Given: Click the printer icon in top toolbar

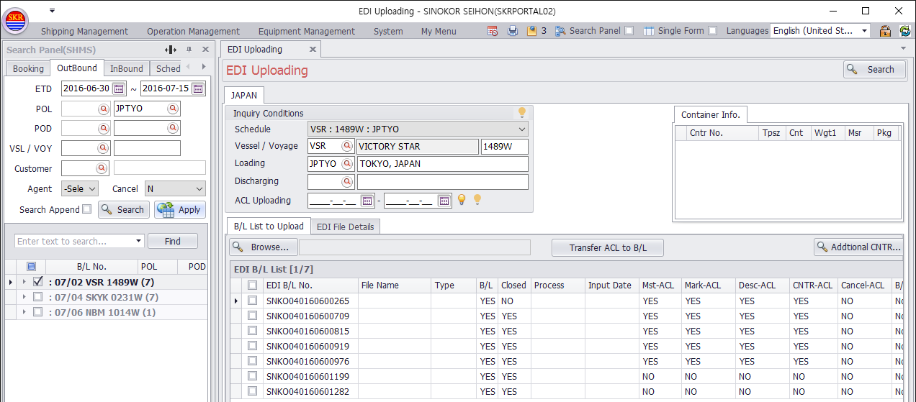Looking at the screenshot, I should pos(513,31).
